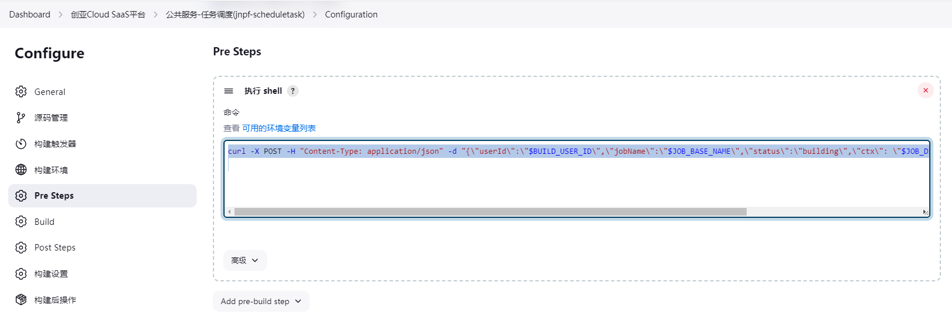Click the horizontal scrollbar in command box
Viewport: 952px width, 321px height.
coord(490,212)
